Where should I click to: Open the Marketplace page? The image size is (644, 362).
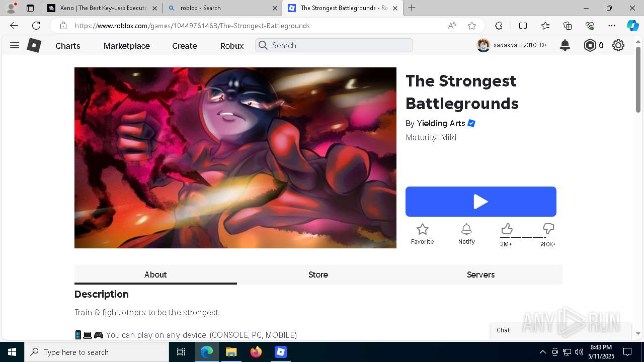click(x=127, y=46)
